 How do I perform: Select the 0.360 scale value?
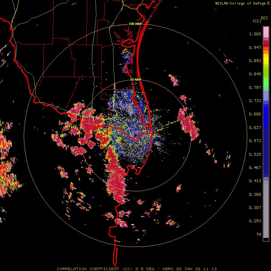pyautogui.click(x=255, y=194)
